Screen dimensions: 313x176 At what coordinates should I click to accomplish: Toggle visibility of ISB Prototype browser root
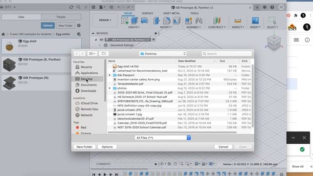pos(101,40)
